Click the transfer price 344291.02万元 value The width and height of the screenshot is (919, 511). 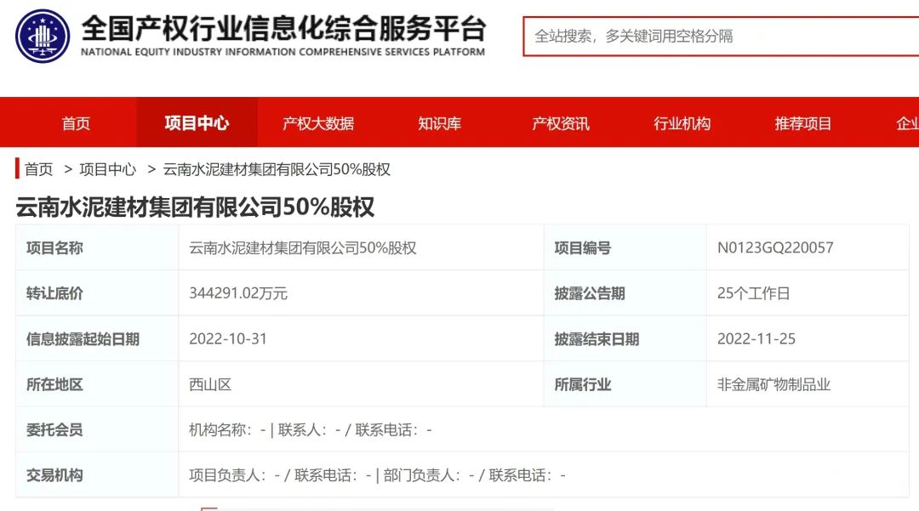click(238, 293)
